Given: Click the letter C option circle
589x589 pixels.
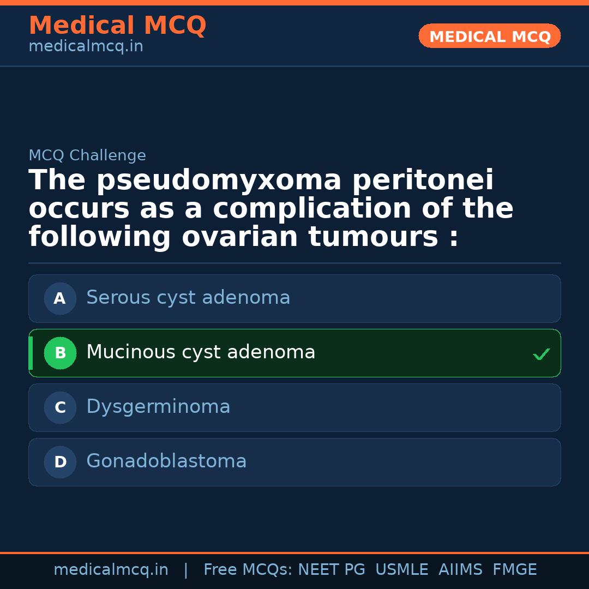Looking at the screenshot, I should (60, 407).
